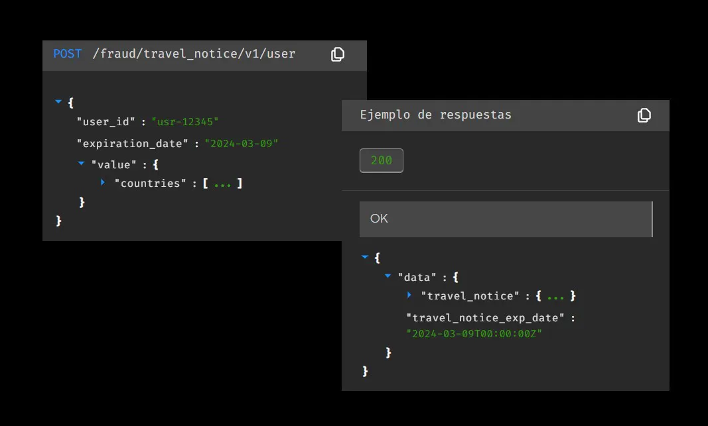The width and height of the screenshot is (708, 426).
Task: Click the /fraud/travel_notice/v1/user endpoint path
Action: (194, 54)
